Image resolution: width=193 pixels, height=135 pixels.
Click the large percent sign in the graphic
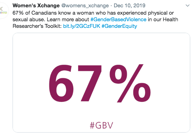tap(130, 83)
